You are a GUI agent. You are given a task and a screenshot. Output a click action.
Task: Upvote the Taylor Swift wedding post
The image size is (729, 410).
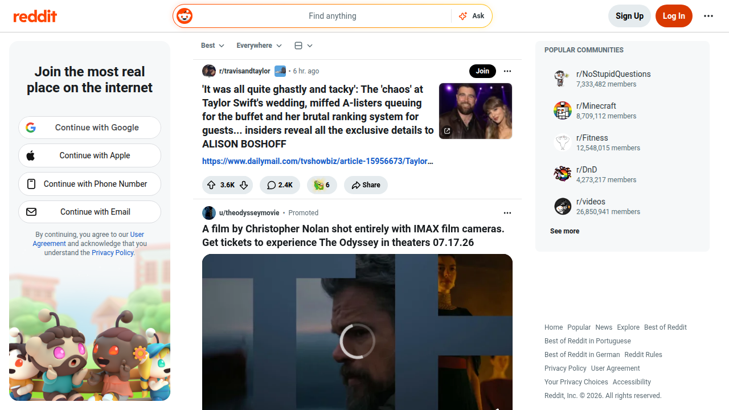(x=211, y=185)
